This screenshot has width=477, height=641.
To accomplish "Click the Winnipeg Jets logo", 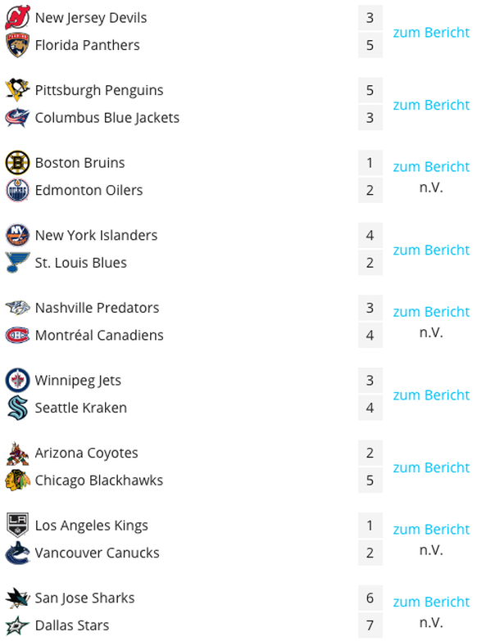I will click(17, 380).
